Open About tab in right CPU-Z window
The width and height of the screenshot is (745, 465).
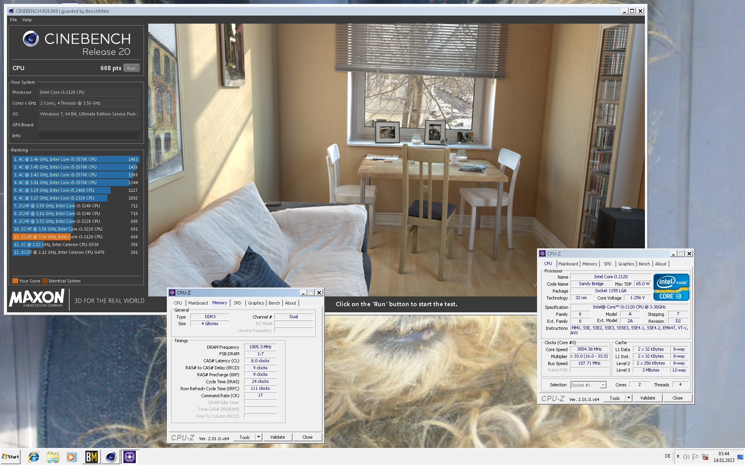pos(660,264)
